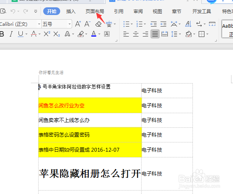Toggle subscript X₂ formatting
This screenshot has height=194, width=233.
point(57,34)
